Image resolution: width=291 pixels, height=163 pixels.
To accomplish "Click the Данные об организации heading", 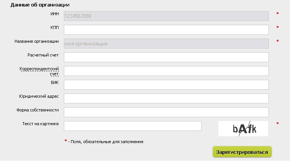I will 40,5.
